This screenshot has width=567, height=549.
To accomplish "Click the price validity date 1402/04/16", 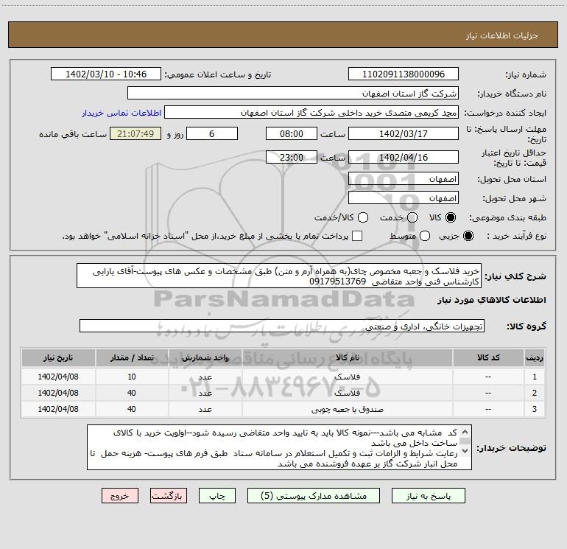I will click(404, 158).
